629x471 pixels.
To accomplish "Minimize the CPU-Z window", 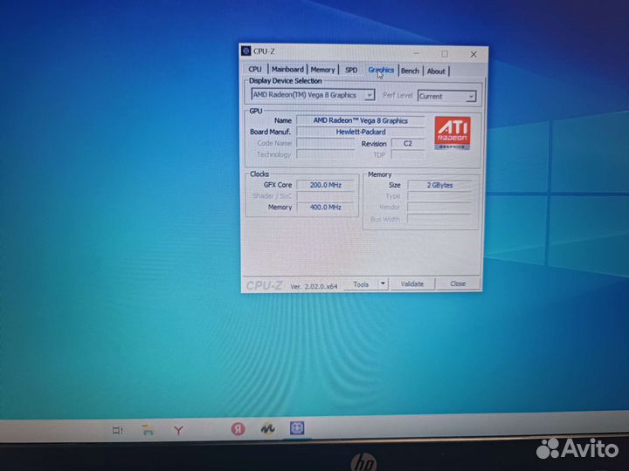I will coord(417,53).
